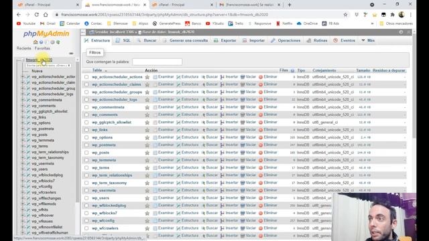Check the wp_wfcrawlers row checkbox

[86, 228]
